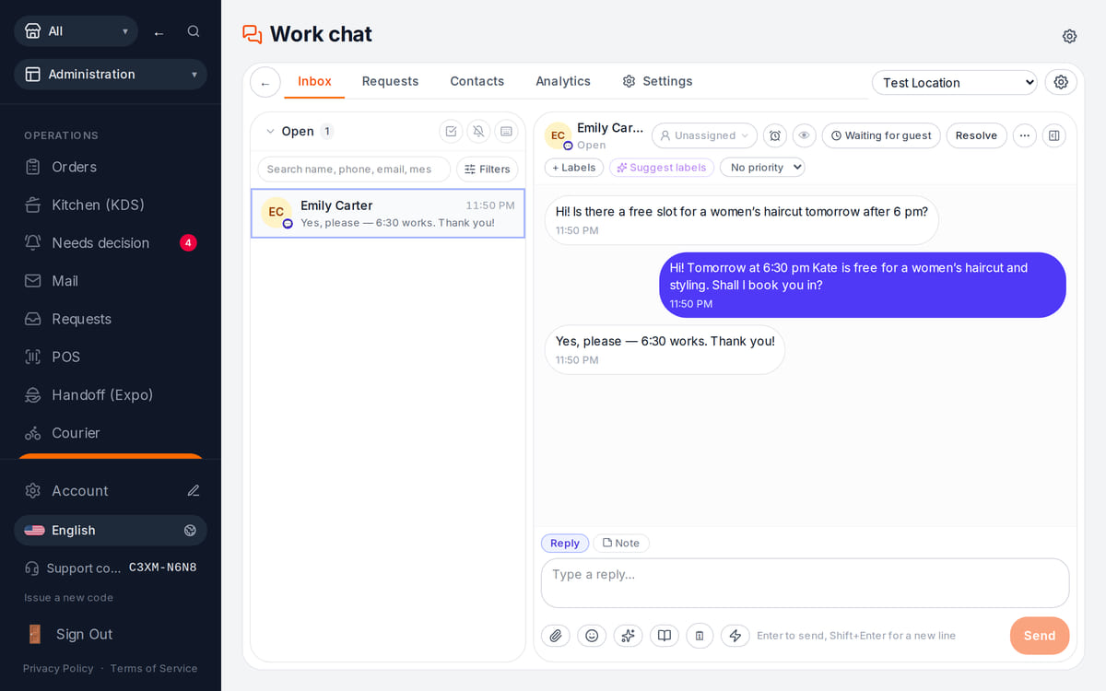This screenshot has height=691, width=1106.
Task: Open Mail in the sidebar
Action: [x=111, y=280]
